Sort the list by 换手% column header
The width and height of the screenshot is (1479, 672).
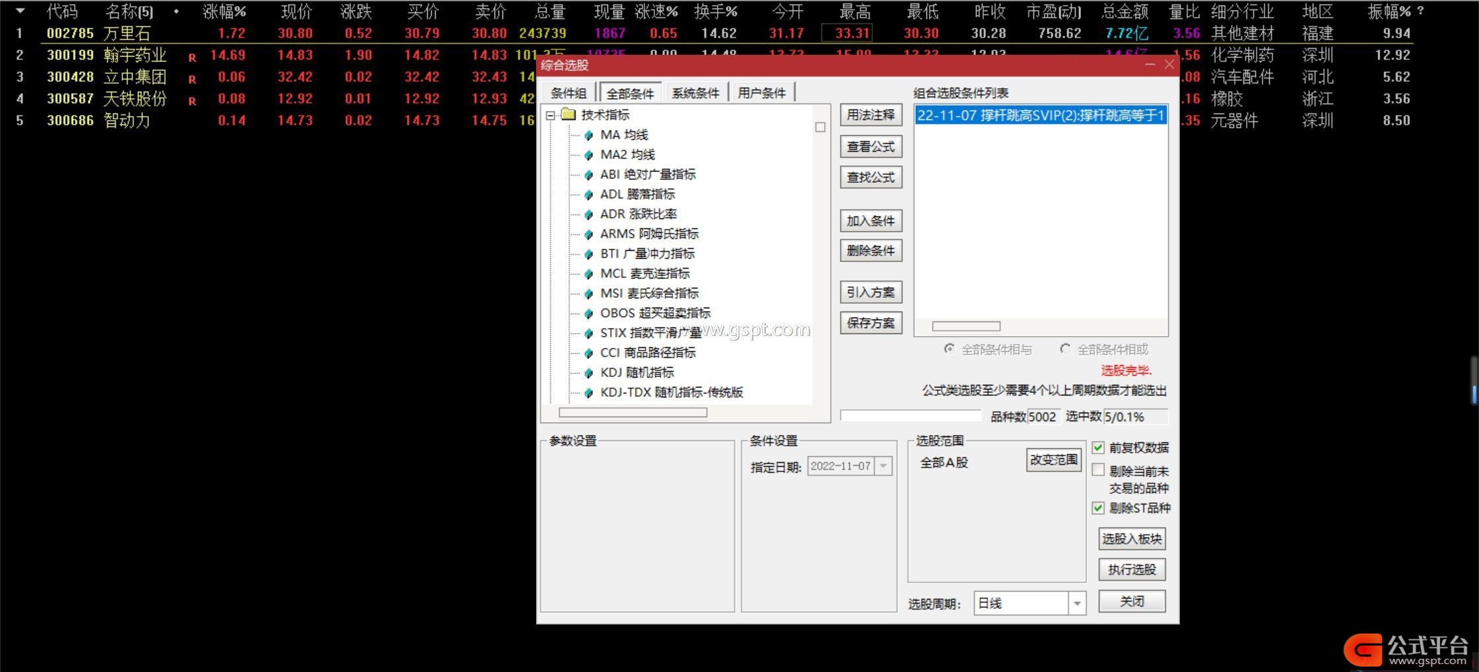(715, 11)
